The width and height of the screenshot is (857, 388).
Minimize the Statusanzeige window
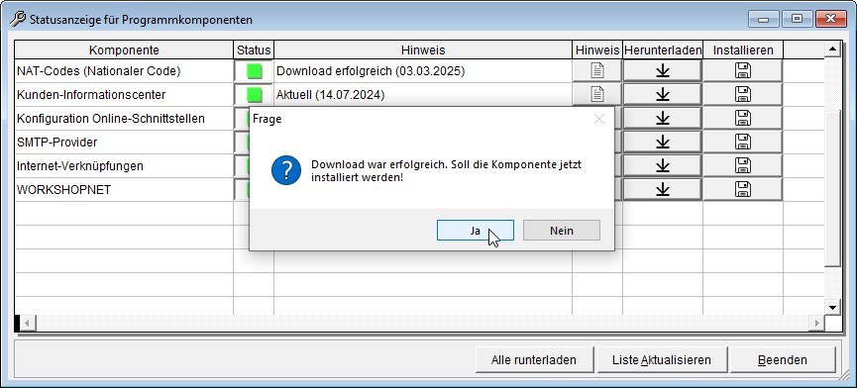click(x=764, y=19)
